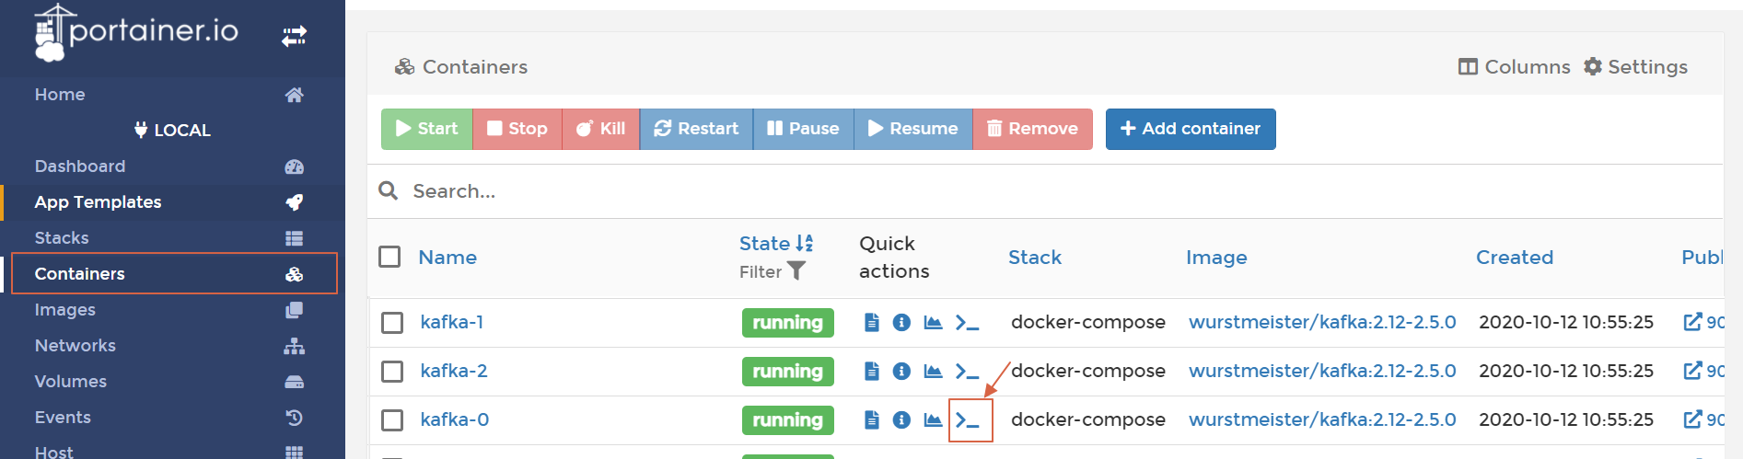Click the Remove button
Image resolution: width=1743 pixels, height=459 pixels.
pyautogui.click(x=1032, y=129)
